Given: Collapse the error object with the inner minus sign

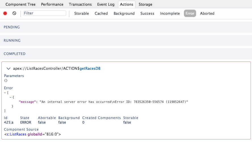Looking at the screenshot, I should click(x=10, y=97).
